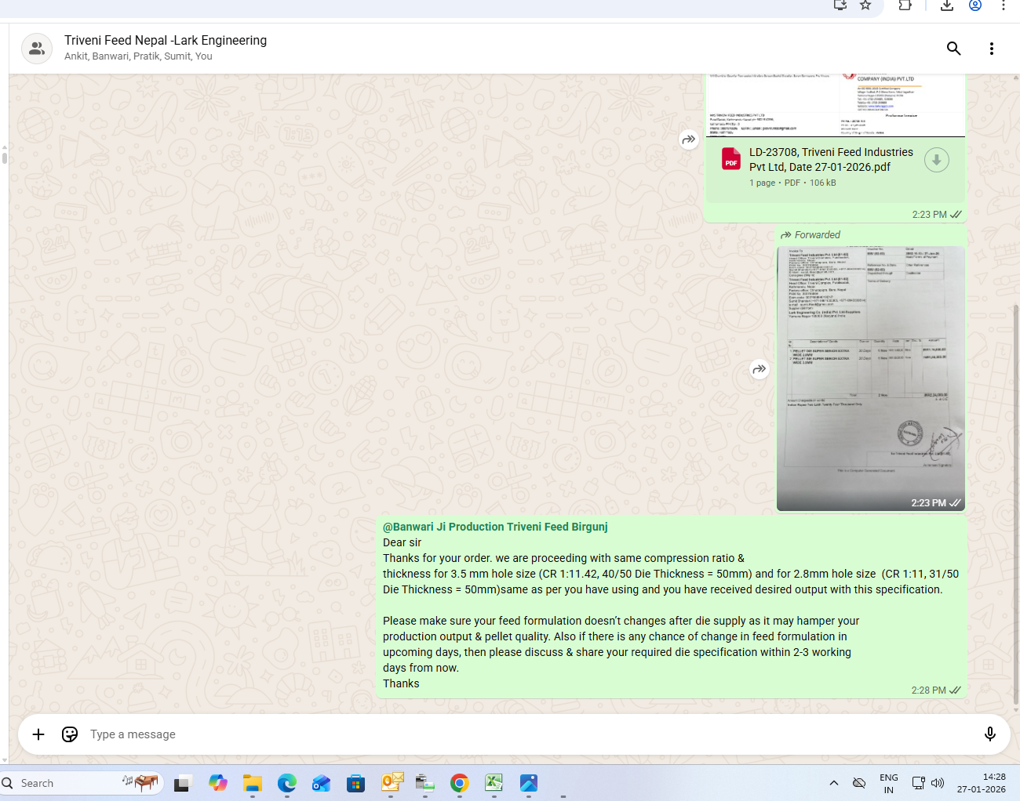Bookmark this page with the star icon
The height and width of the screenshot is (801, 1020).
(865, 5)
